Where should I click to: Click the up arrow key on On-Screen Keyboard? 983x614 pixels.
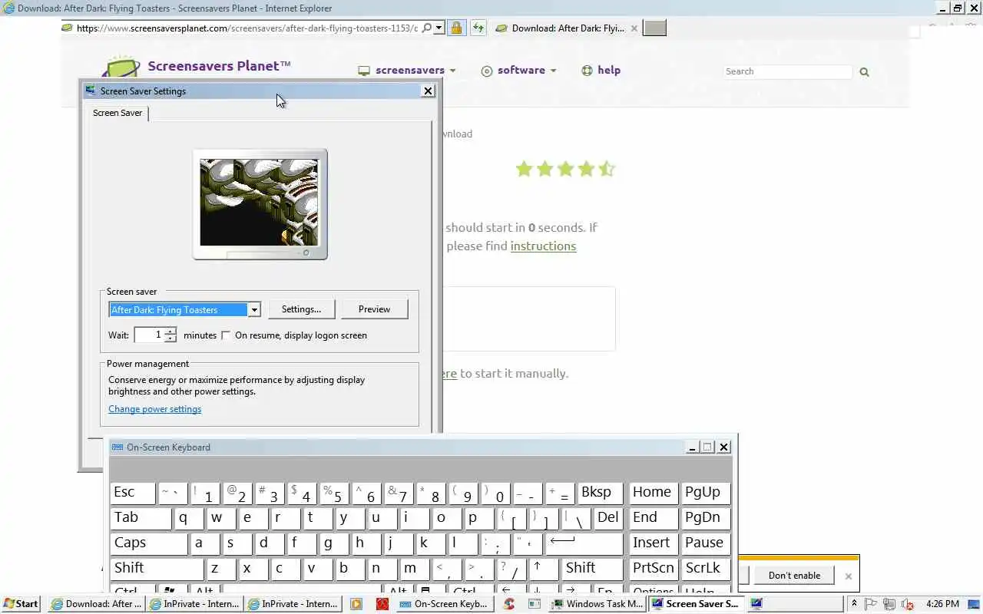(544, 569)
